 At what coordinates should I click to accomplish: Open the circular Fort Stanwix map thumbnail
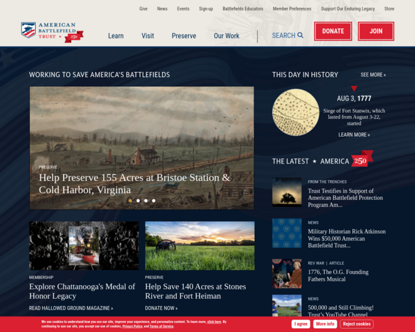coord(296,112)
